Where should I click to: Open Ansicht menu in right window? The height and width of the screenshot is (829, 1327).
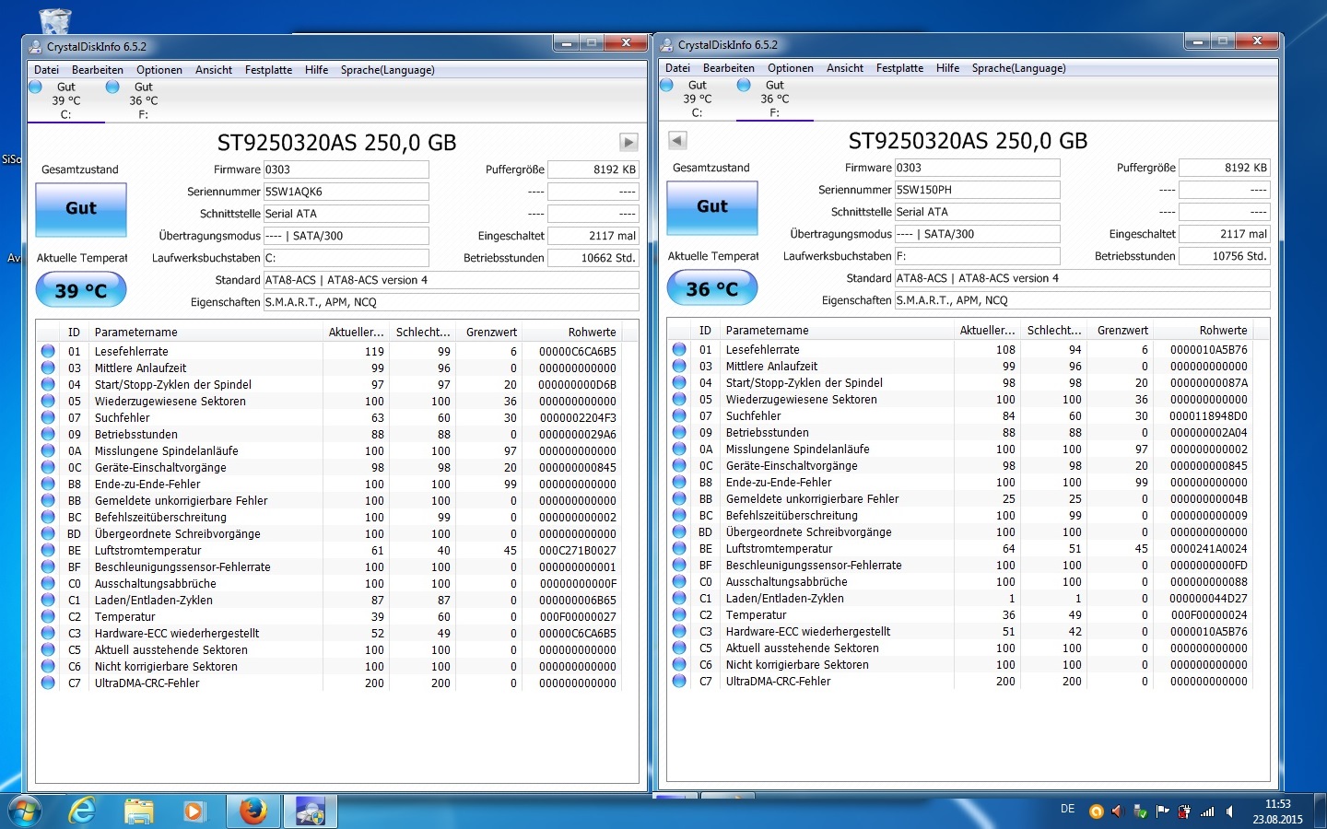pos(845,68)
